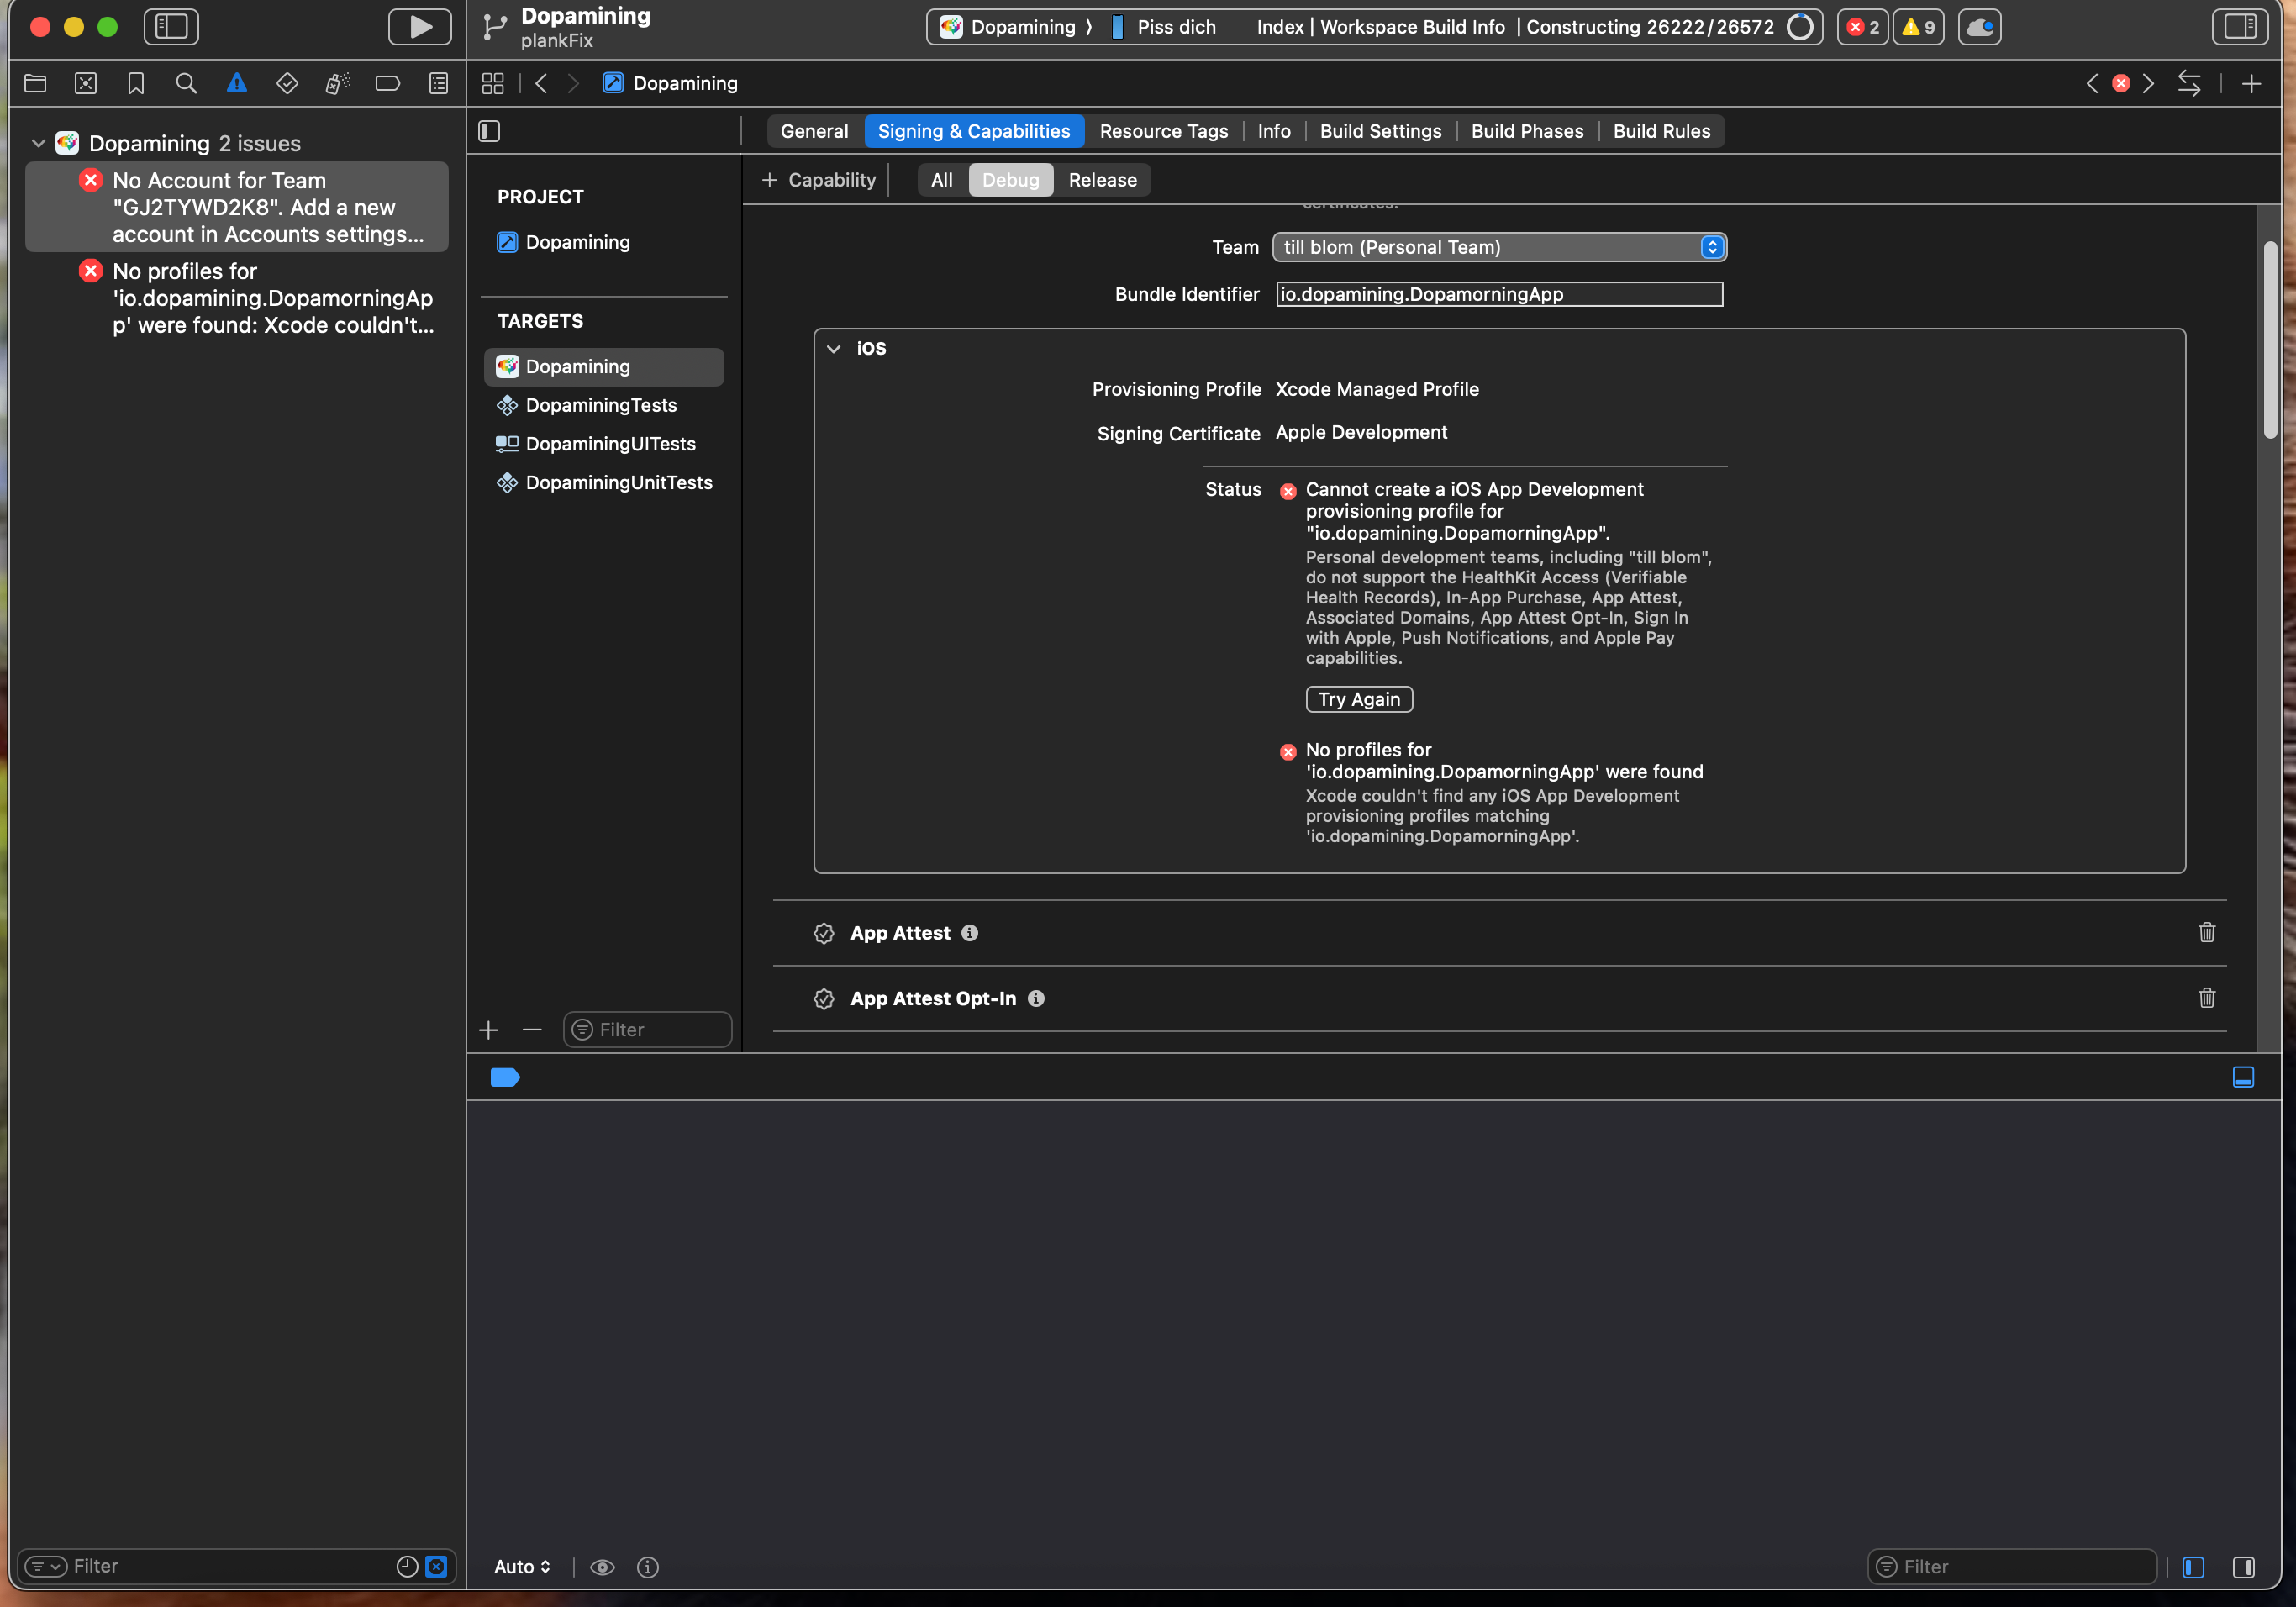Add a new Capability
Viewport: 2296px width, 1607px height.
818,180
